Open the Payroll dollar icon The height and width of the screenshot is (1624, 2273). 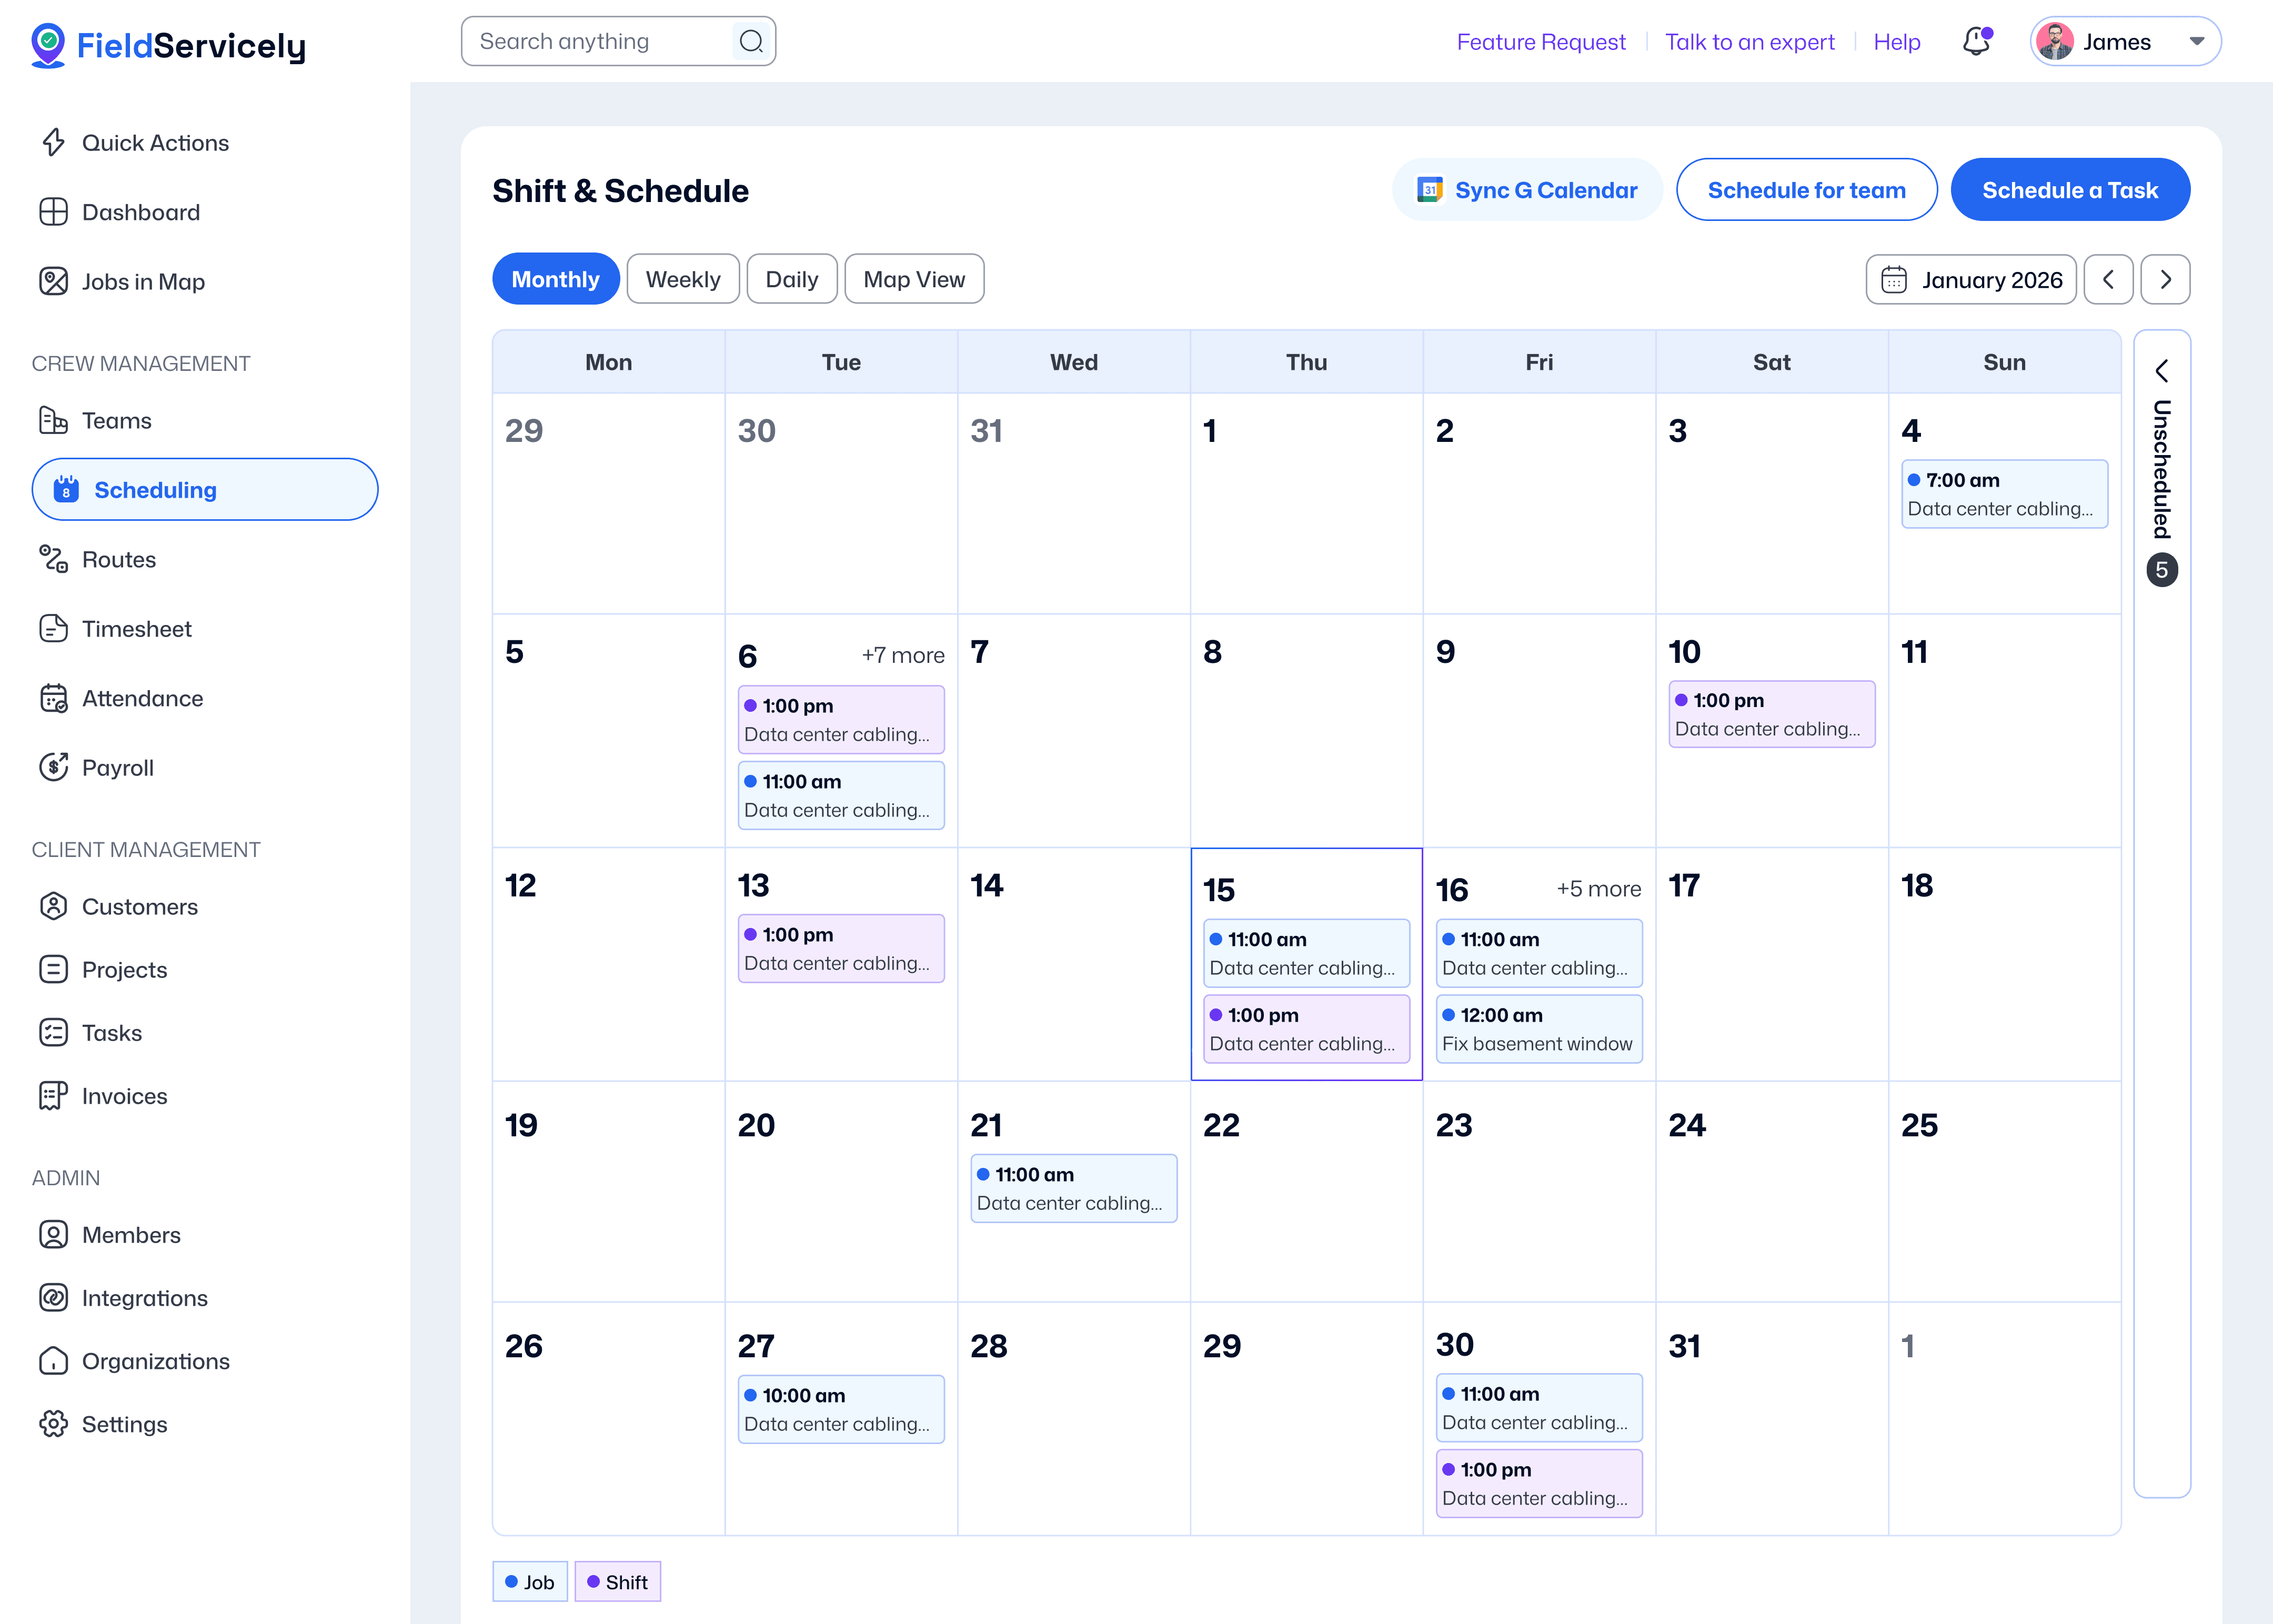pos(53,768)
